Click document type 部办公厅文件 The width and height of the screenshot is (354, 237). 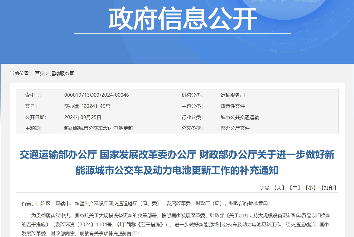(x=235, y=128)
